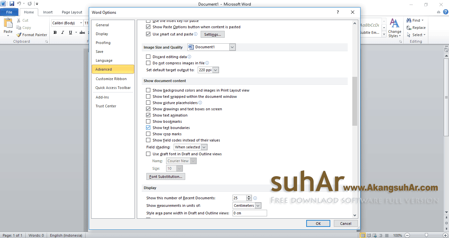
Task: Click the Undo arrow icon
Action: pyautogui.click(x=19, y=4)
